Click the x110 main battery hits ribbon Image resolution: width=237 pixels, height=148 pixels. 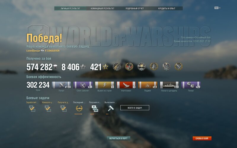[61, 85]
